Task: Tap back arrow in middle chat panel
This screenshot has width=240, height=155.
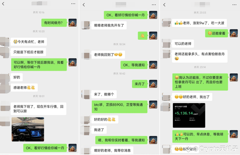Action: click(x=84, y=5)
